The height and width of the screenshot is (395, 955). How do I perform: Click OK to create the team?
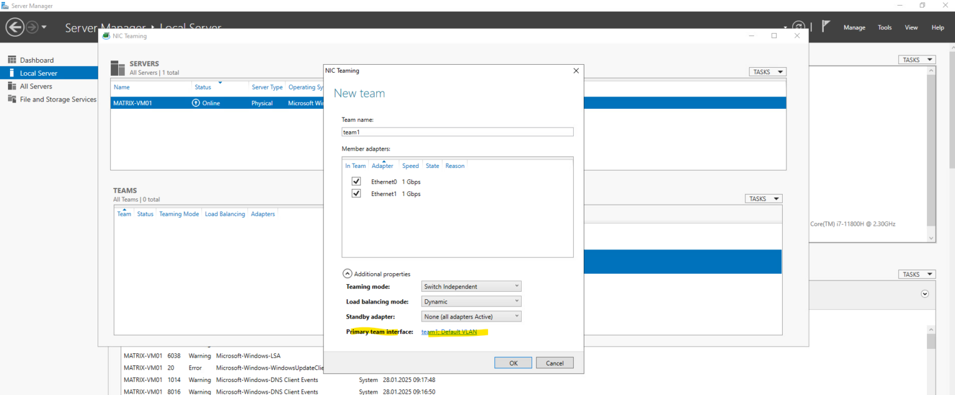pyautogui.click(x=512, y=363)
